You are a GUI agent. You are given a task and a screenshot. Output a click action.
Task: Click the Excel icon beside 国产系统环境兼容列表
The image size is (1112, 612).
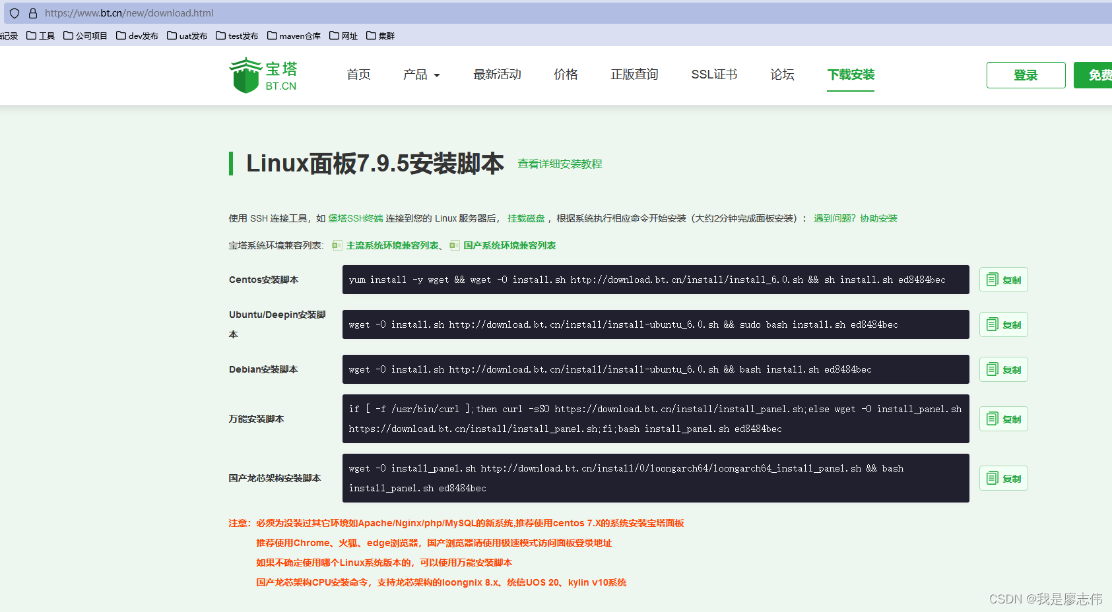tap(454, 245)
